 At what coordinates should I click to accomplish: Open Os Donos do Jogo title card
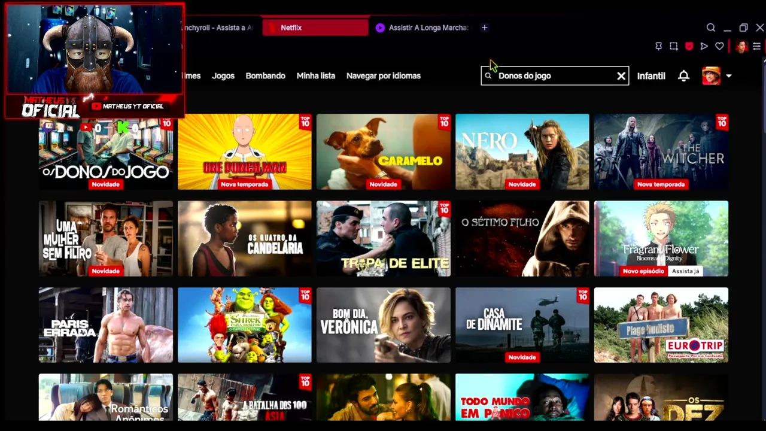click(106, 152)
